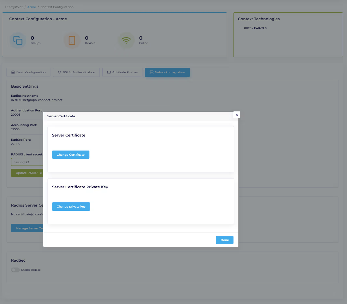Viewport: 347px width, 304px height.
Task: Follow the Acme breadcrumb link
Action: 32,7
